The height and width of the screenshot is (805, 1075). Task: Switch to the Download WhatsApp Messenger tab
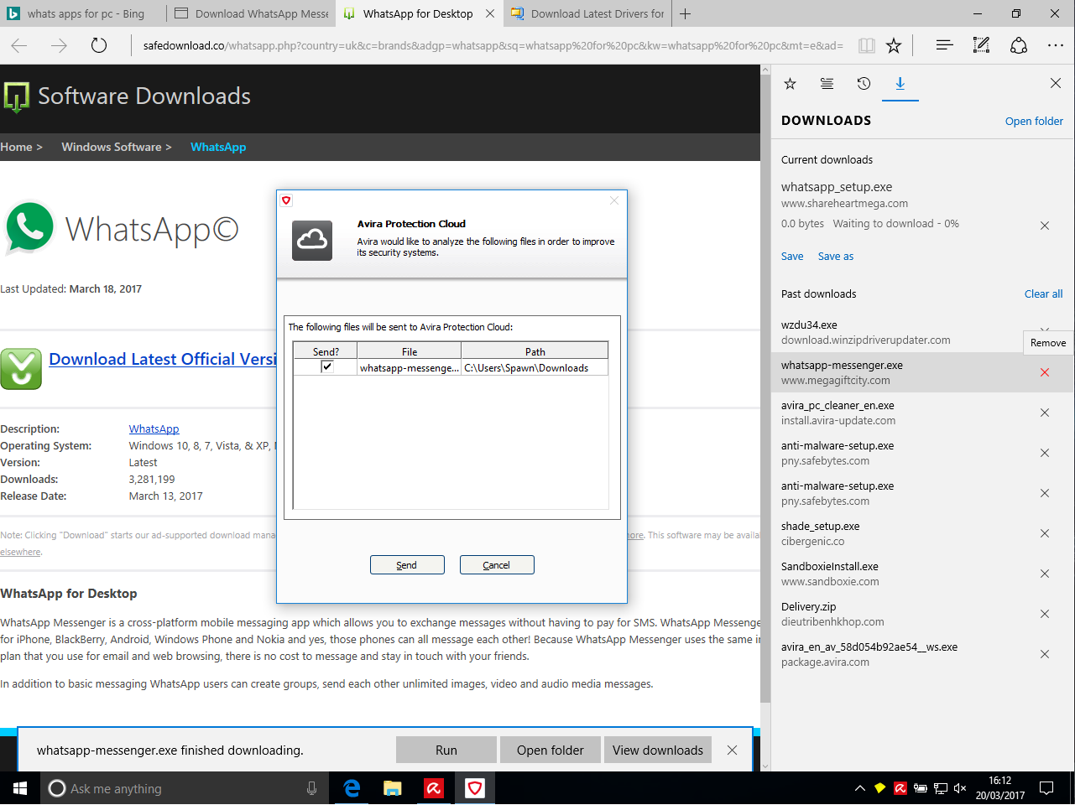251,13
